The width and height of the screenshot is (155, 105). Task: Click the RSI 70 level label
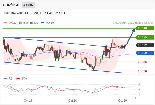[139, 84]
